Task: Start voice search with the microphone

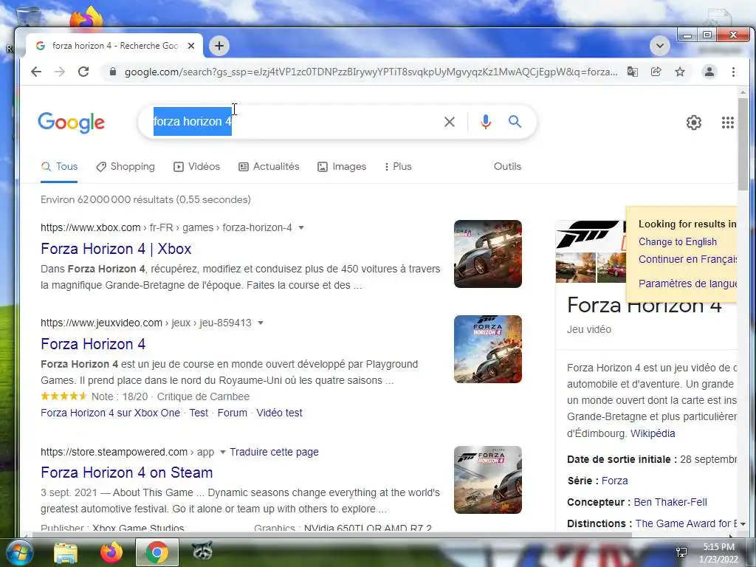Action: tap(486, 122)
